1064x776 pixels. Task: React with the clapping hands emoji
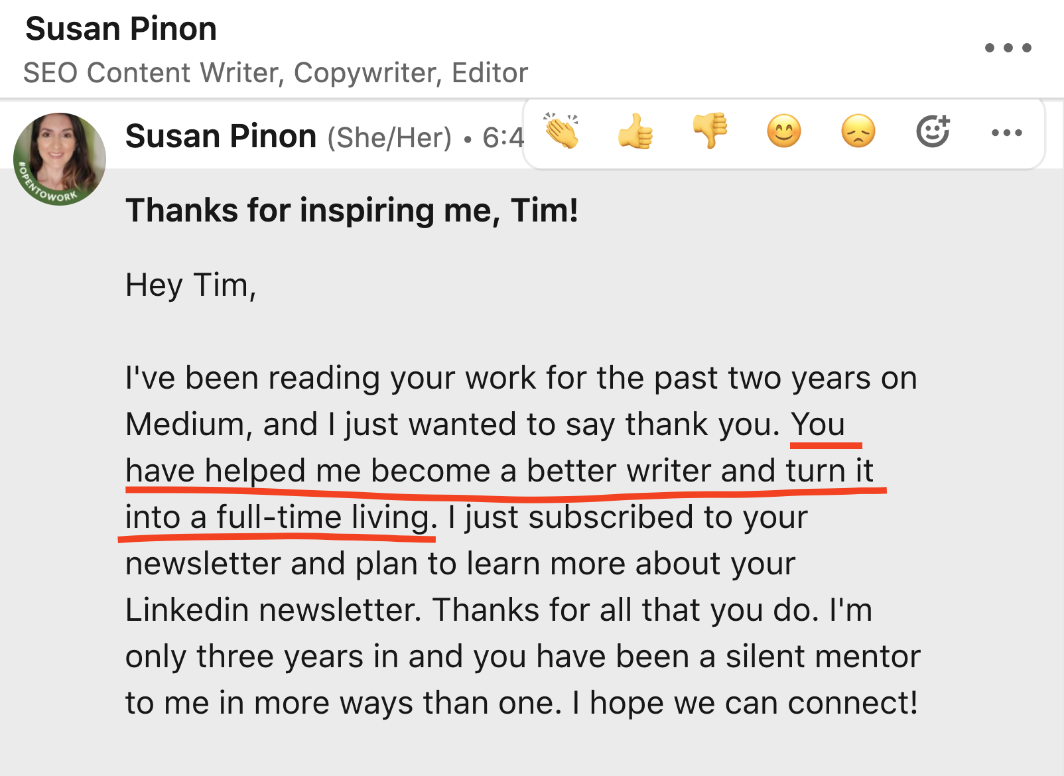point(562,131)
